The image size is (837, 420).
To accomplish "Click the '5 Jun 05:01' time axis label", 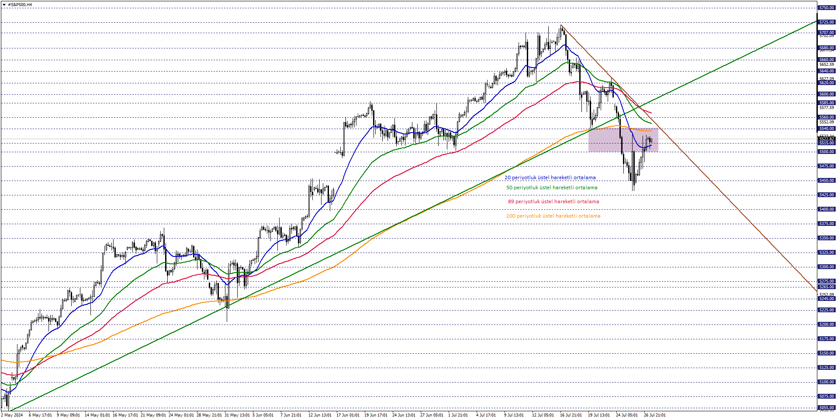I will coord(263,415).
